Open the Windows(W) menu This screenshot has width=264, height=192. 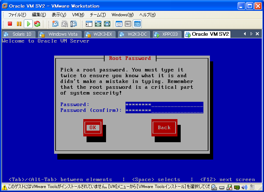point(122,15)
